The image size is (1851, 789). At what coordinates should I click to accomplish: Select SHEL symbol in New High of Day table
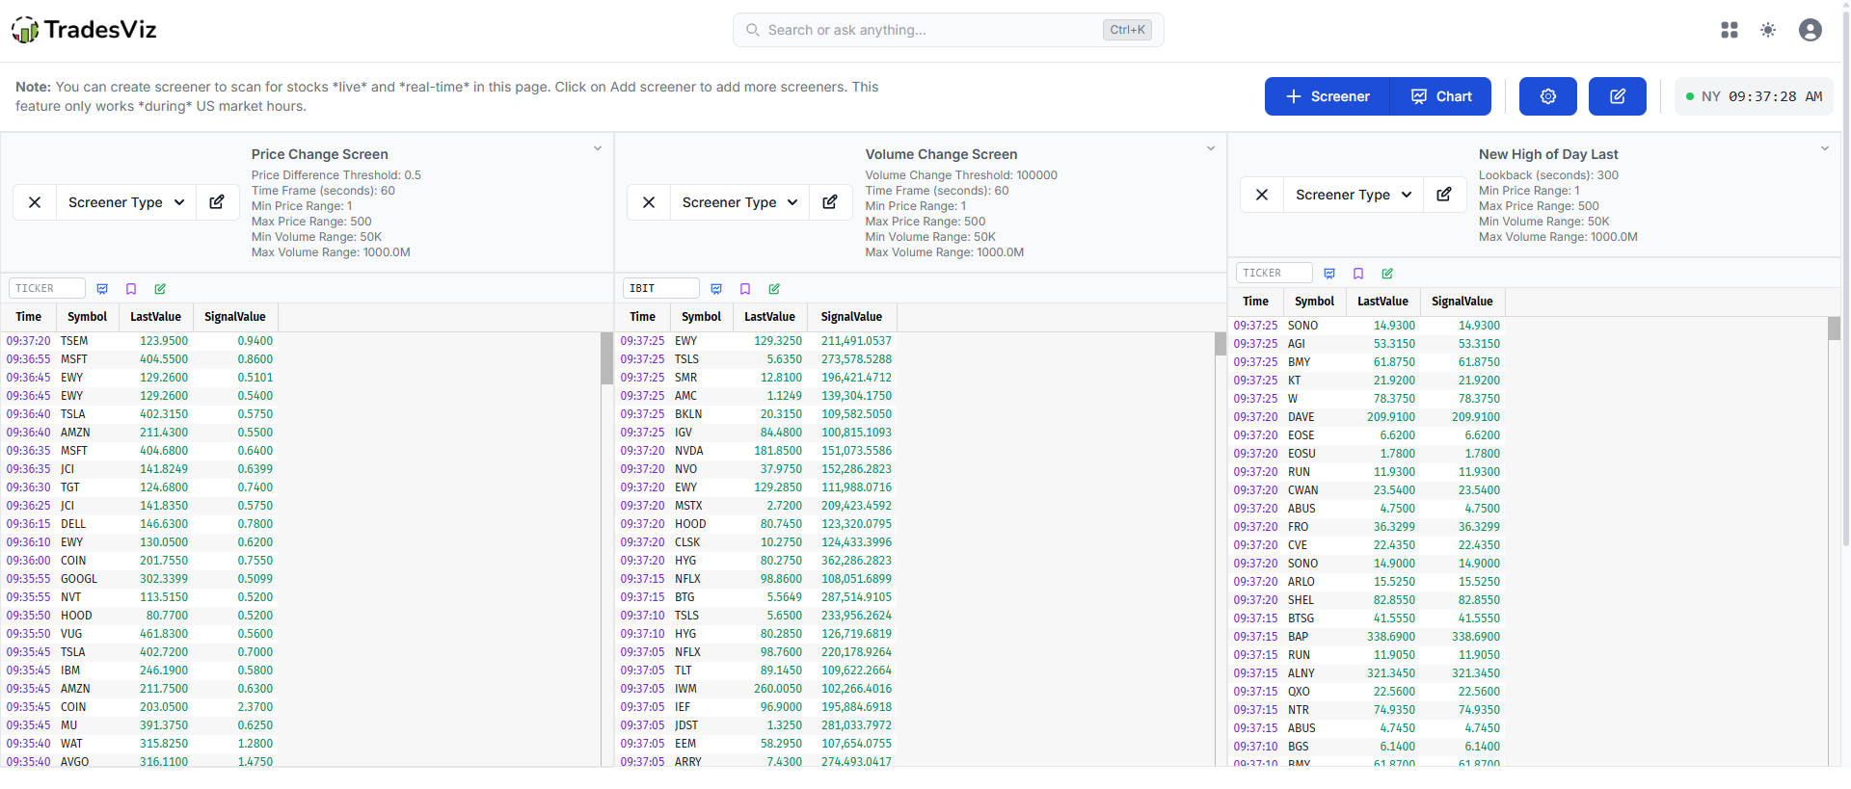(x=1301, y=600)
